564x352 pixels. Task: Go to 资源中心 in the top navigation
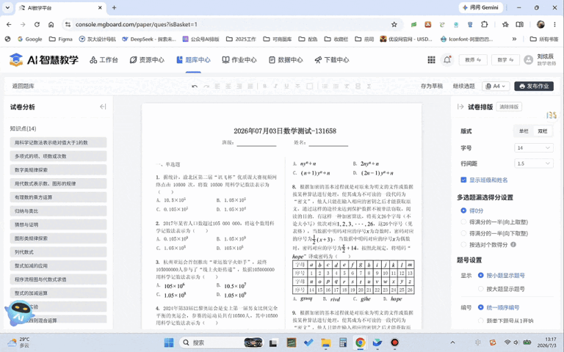tap(147, 60)
